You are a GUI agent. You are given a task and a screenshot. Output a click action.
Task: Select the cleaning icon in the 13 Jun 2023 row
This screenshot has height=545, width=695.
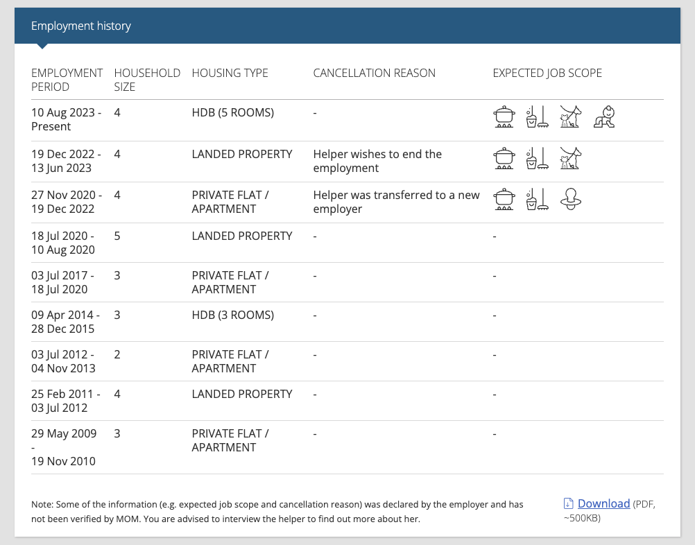538,158
